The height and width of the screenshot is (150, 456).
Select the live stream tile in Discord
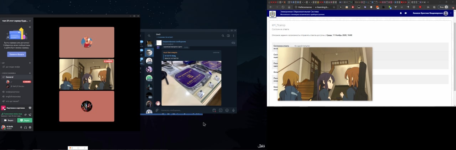coord(87,74)
